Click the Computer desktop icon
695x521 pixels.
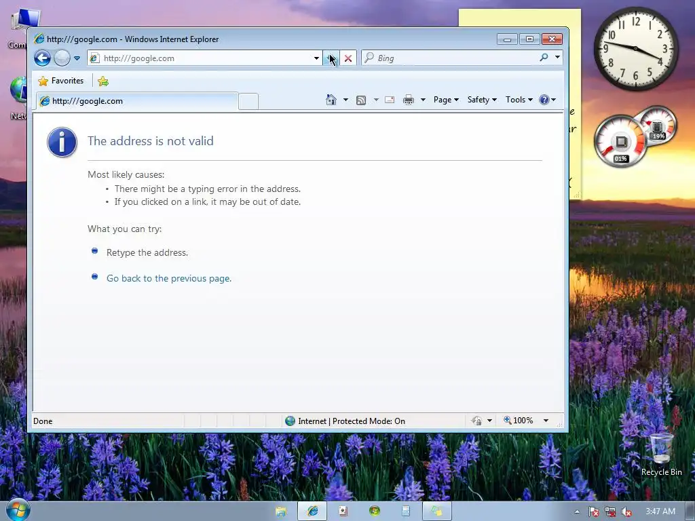click(18, 28)
